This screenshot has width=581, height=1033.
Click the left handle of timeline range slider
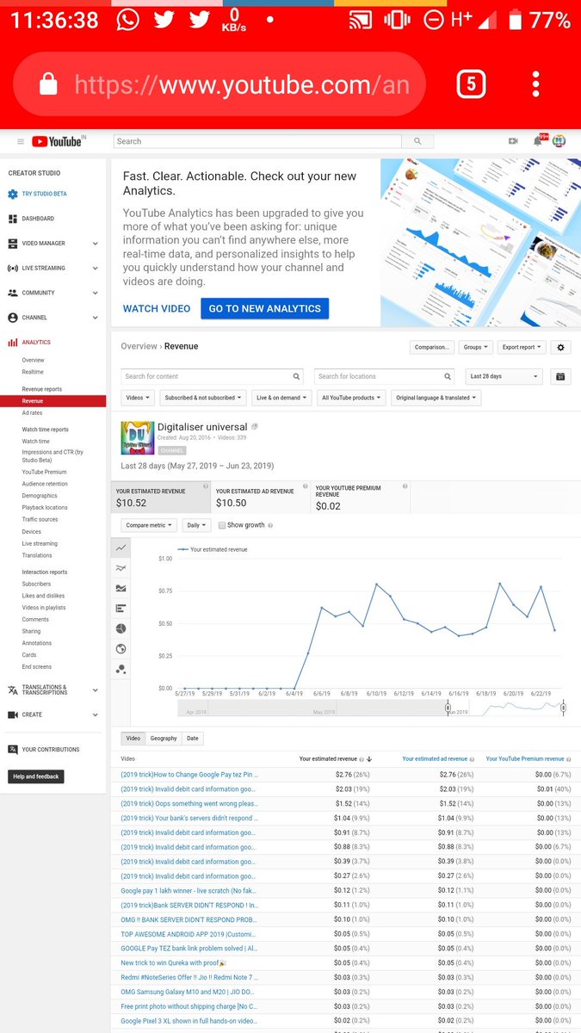448,708
